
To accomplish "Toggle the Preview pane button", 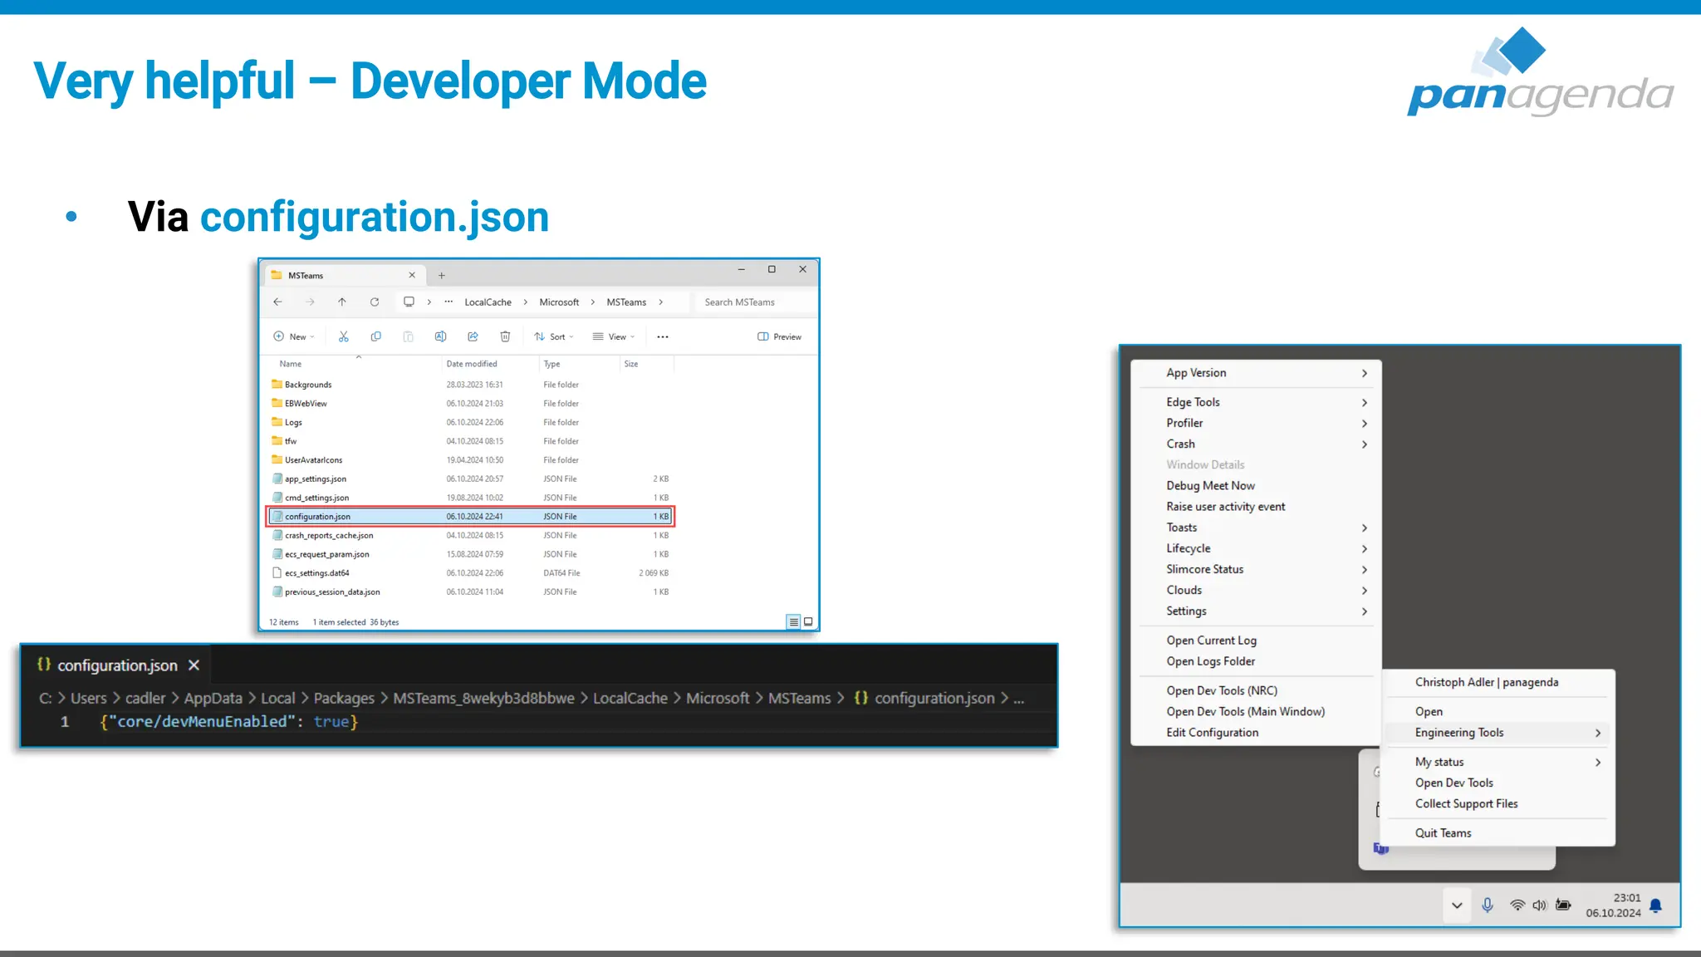I will tap(779, 336).
